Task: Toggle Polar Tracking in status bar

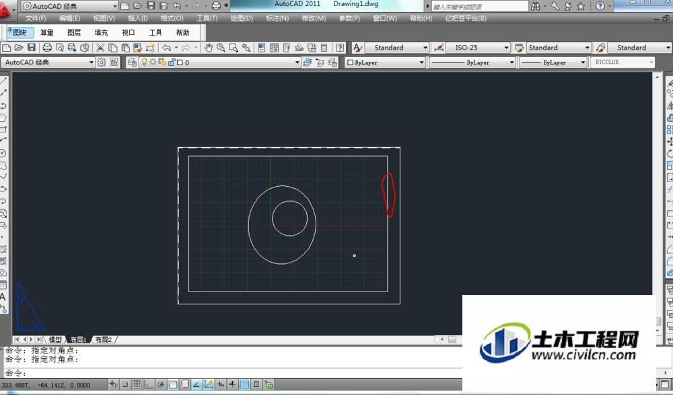Action: [x=161, y=384]
